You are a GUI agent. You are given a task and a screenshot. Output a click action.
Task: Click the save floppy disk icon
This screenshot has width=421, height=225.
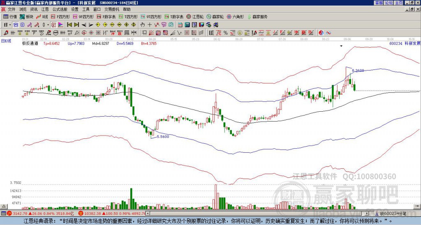click(201, 25)
